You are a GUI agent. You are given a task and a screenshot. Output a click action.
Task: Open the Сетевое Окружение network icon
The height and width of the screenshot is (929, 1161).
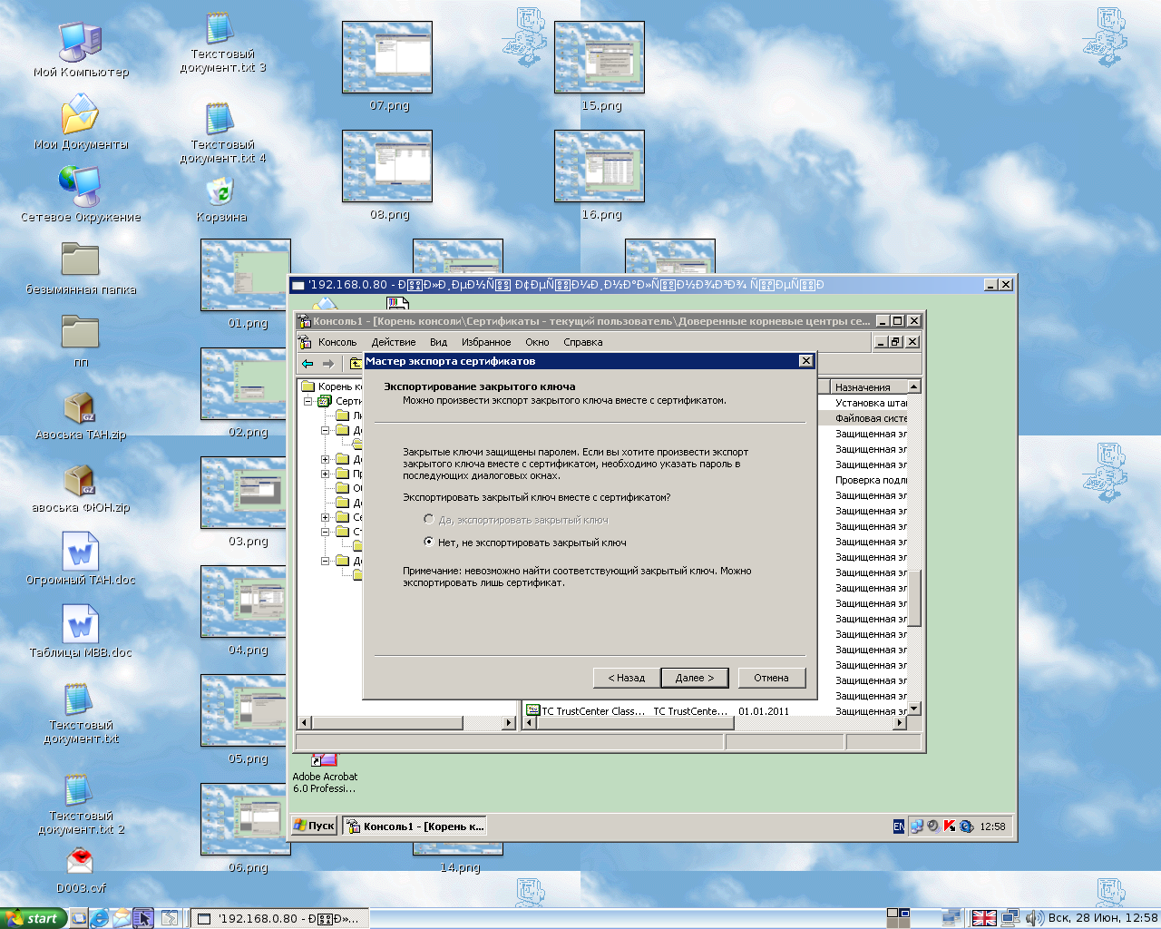click(x=80, y=188)
